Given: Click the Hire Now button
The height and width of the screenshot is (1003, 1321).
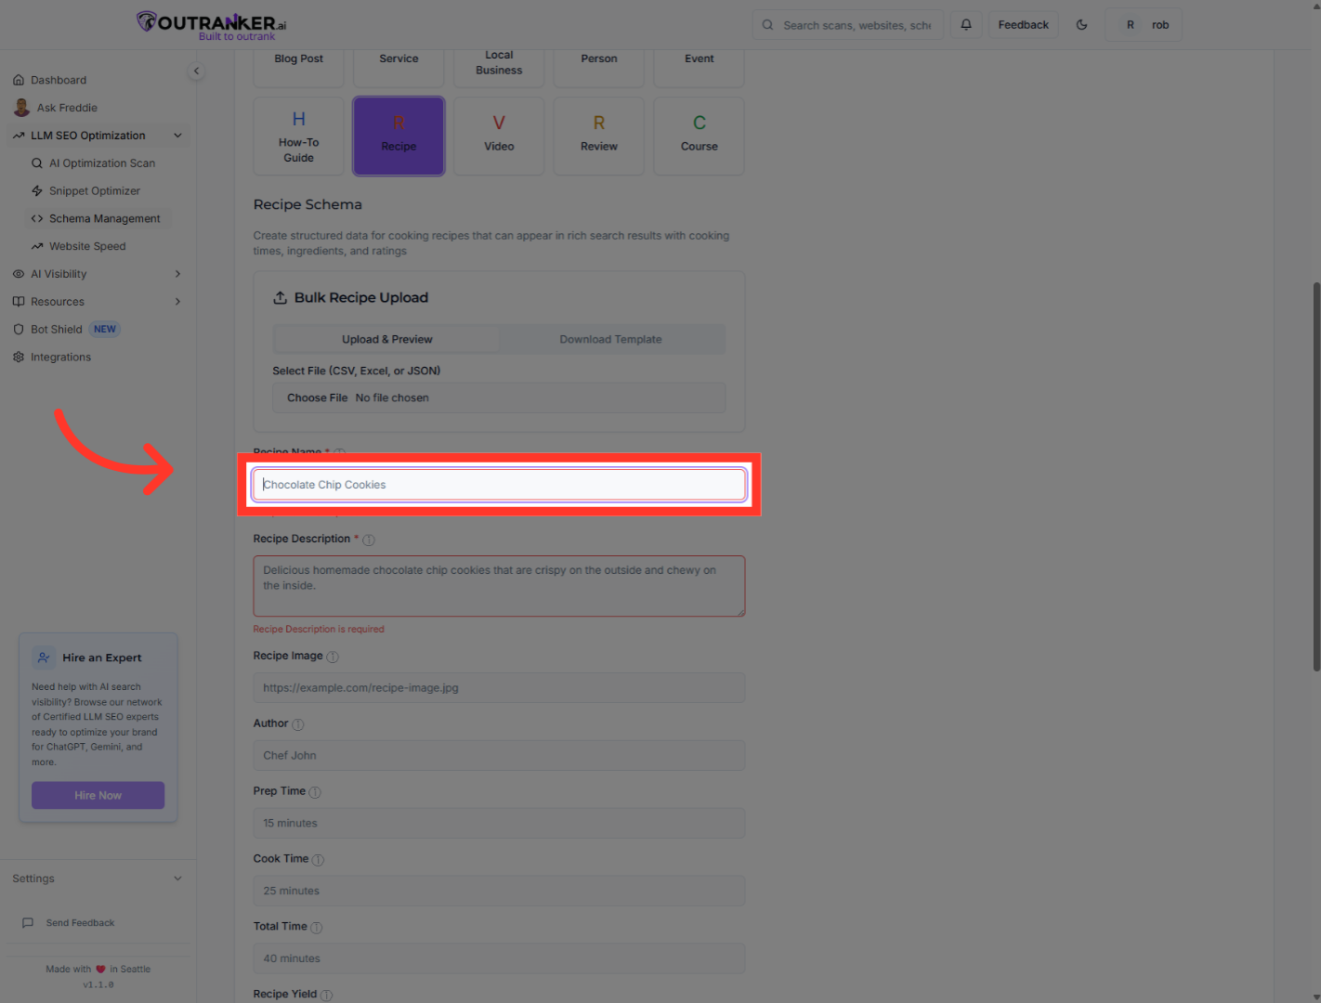Looking at the screenshot, I should (x=98, y=796).
